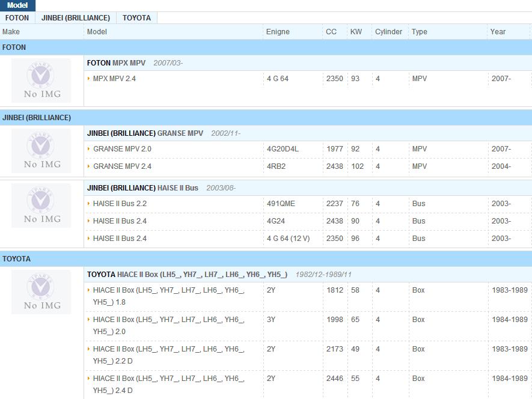
Task: Open the HIACE II Box 2.2 D link
Action: 168,355
